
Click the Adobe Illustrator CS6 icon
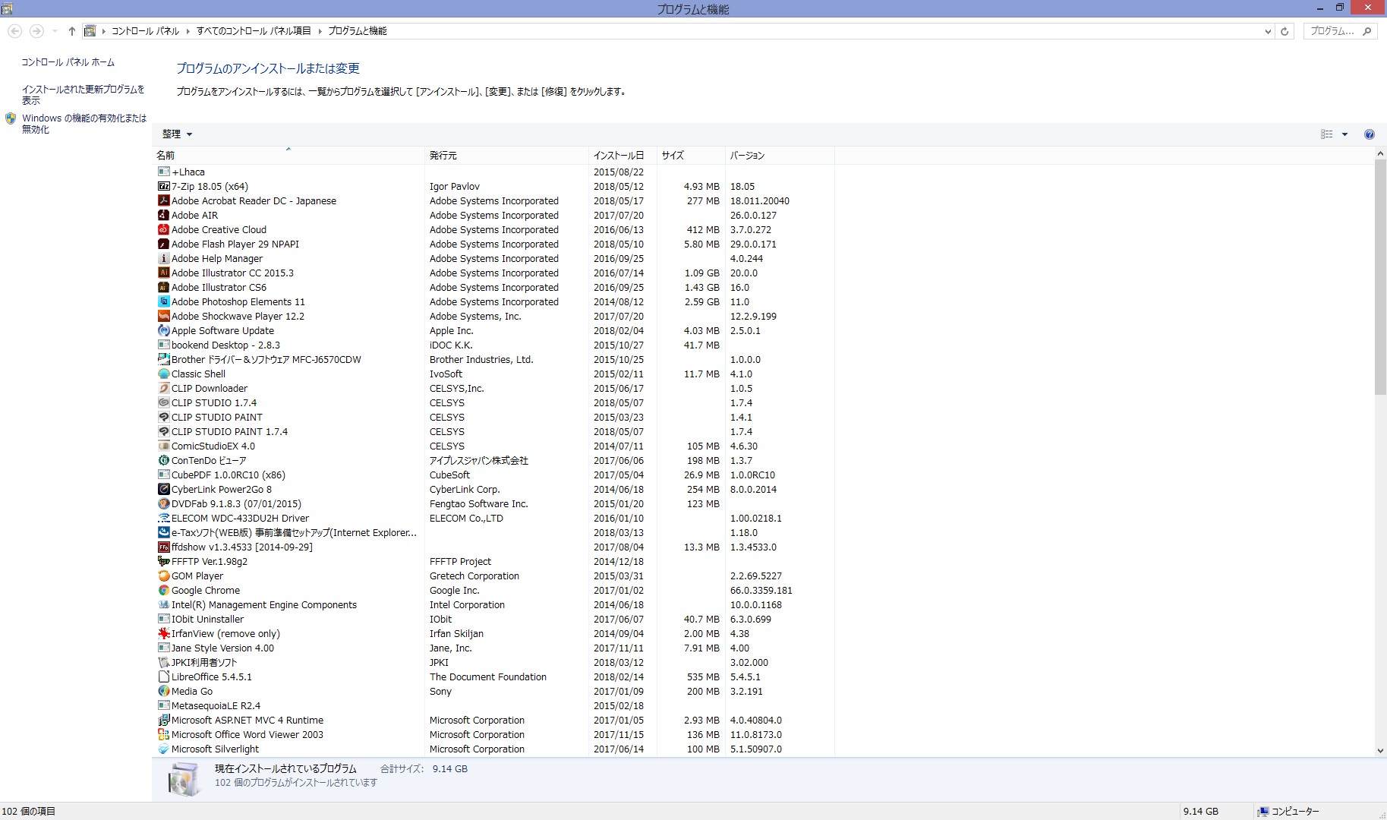tap(163, 287)
